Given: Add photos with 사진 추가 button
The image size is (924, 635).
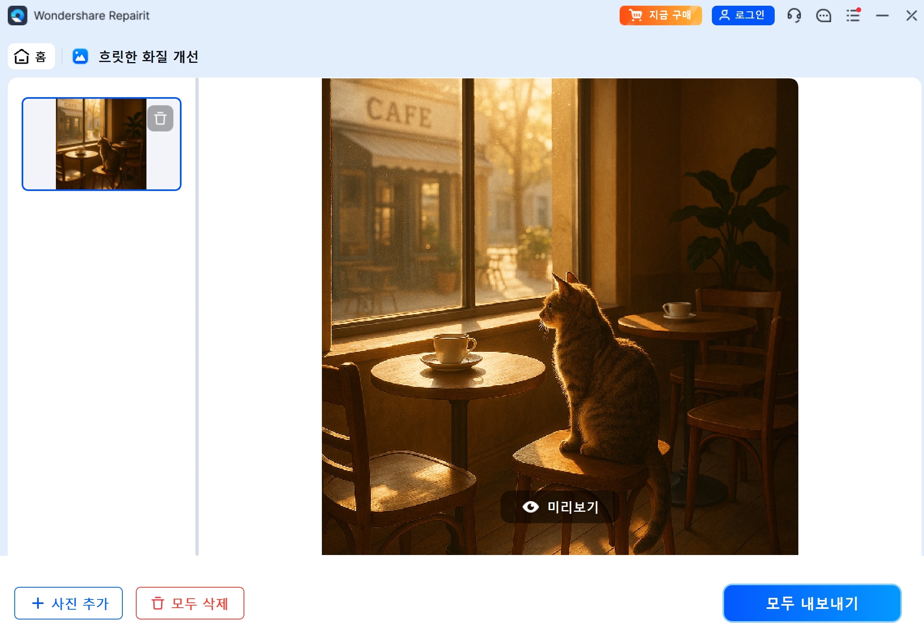Looking at the screenshot, I should click(69, 603).
